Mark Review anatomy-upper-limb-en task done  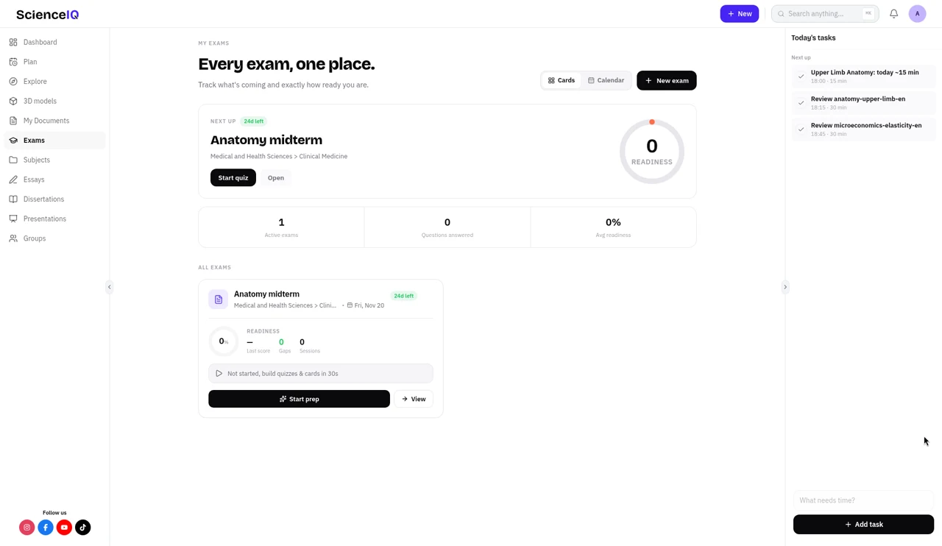pos(801,103)
